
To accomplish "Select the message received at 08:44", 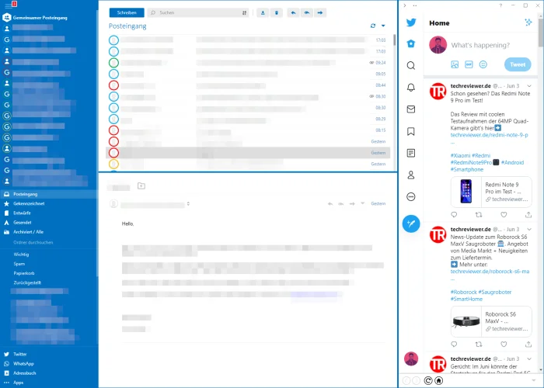I will 248,85.
